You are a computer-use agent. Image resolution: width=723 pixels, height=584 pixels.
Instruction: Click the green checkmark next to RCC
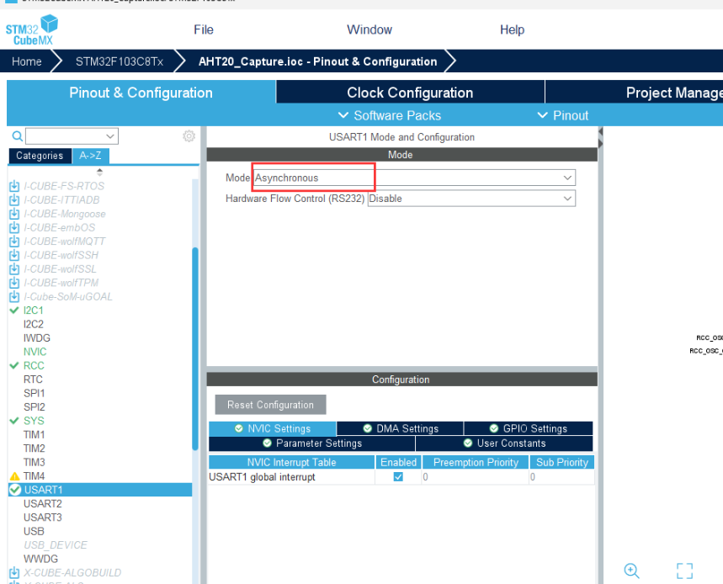14,365
